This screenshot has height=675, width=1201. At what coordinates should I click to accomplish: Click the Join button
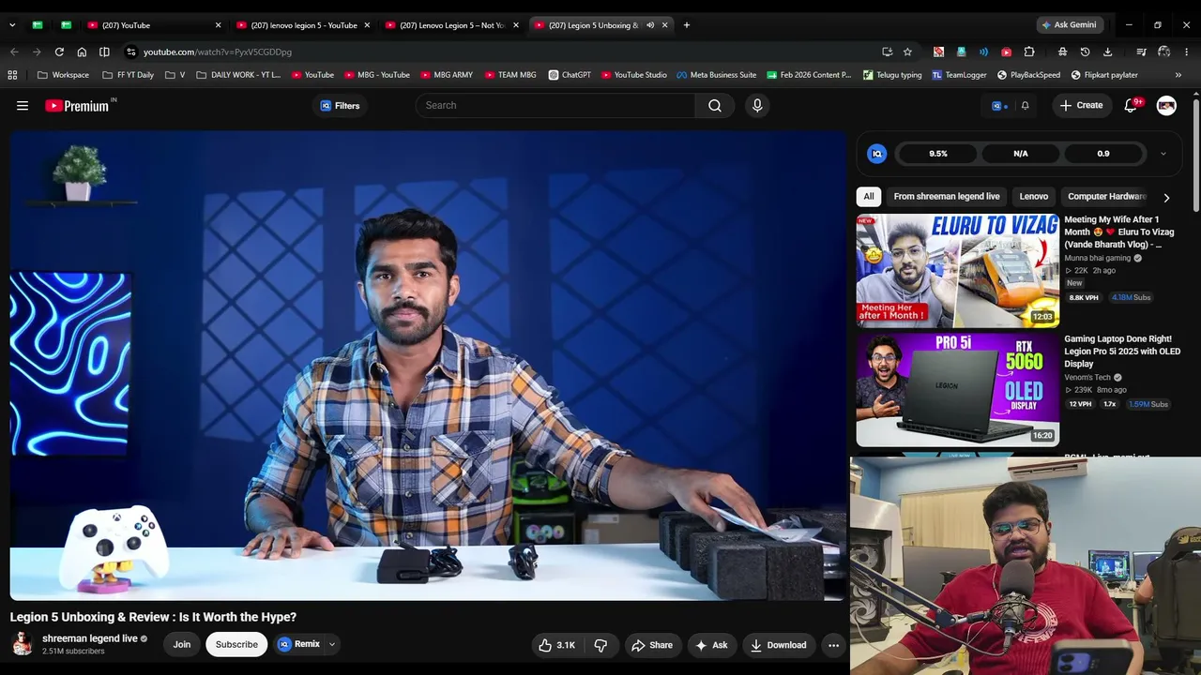pos(182,645)
